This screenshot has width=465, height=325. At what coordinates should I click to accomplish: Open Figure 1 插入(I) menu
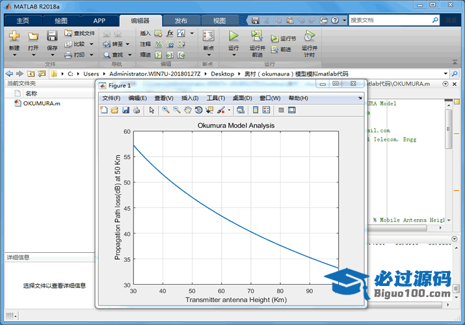(x=190, y=98)
